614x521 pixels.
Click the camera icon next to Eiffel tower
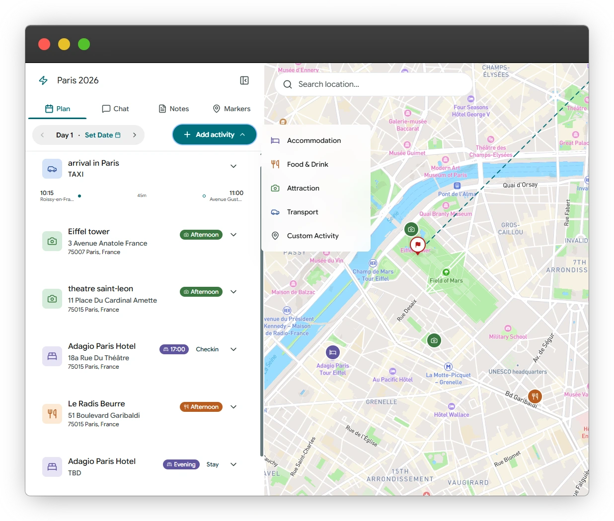tap(52, 241)
